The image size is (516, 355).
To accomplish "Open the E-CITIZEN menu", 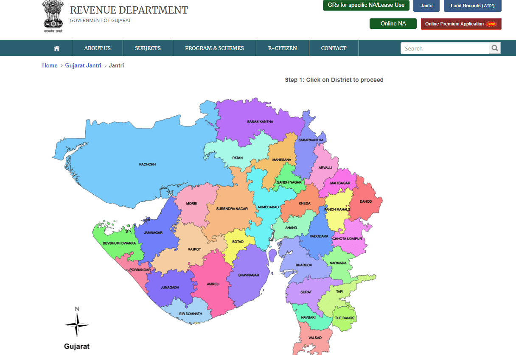I will coord(282,48).
